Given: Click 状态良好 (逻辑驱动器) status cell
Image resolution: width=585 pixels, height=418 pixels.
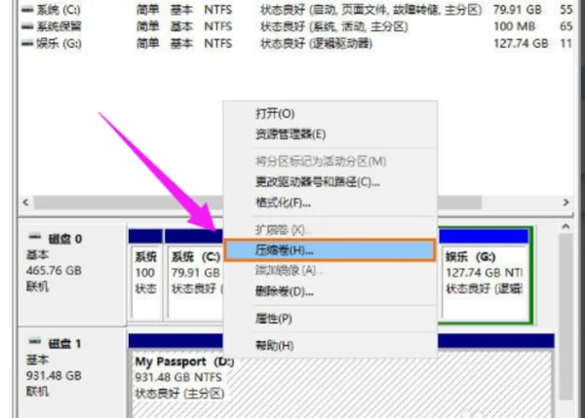Looking at the screenshot, I should coord(316,44).
